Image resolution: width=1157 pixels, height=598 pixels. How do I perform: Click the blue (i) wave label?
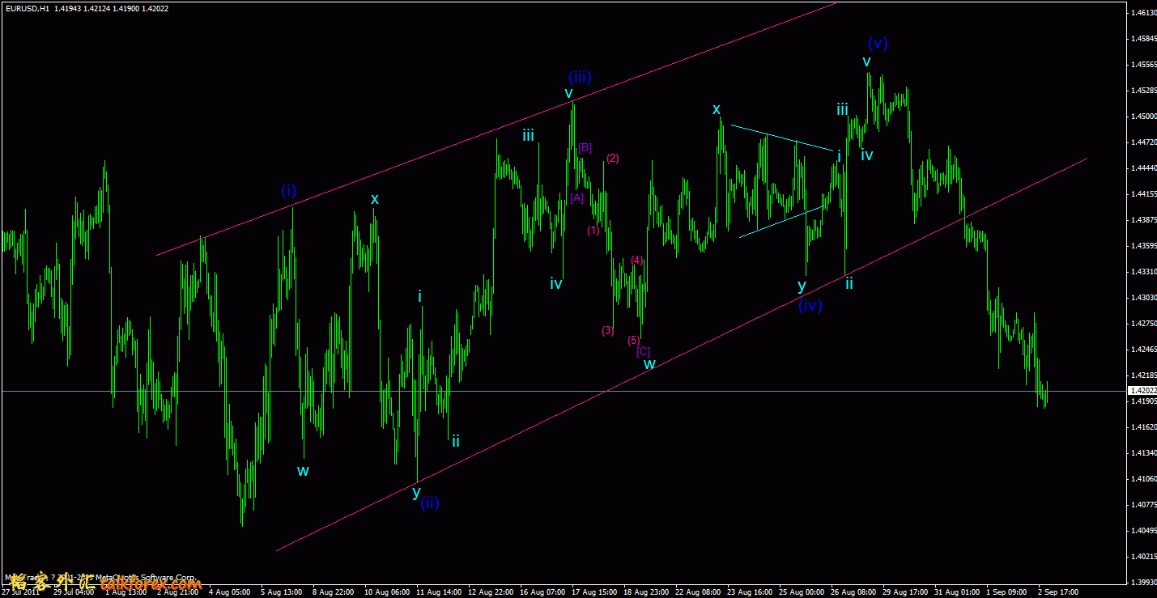(289, 191)
